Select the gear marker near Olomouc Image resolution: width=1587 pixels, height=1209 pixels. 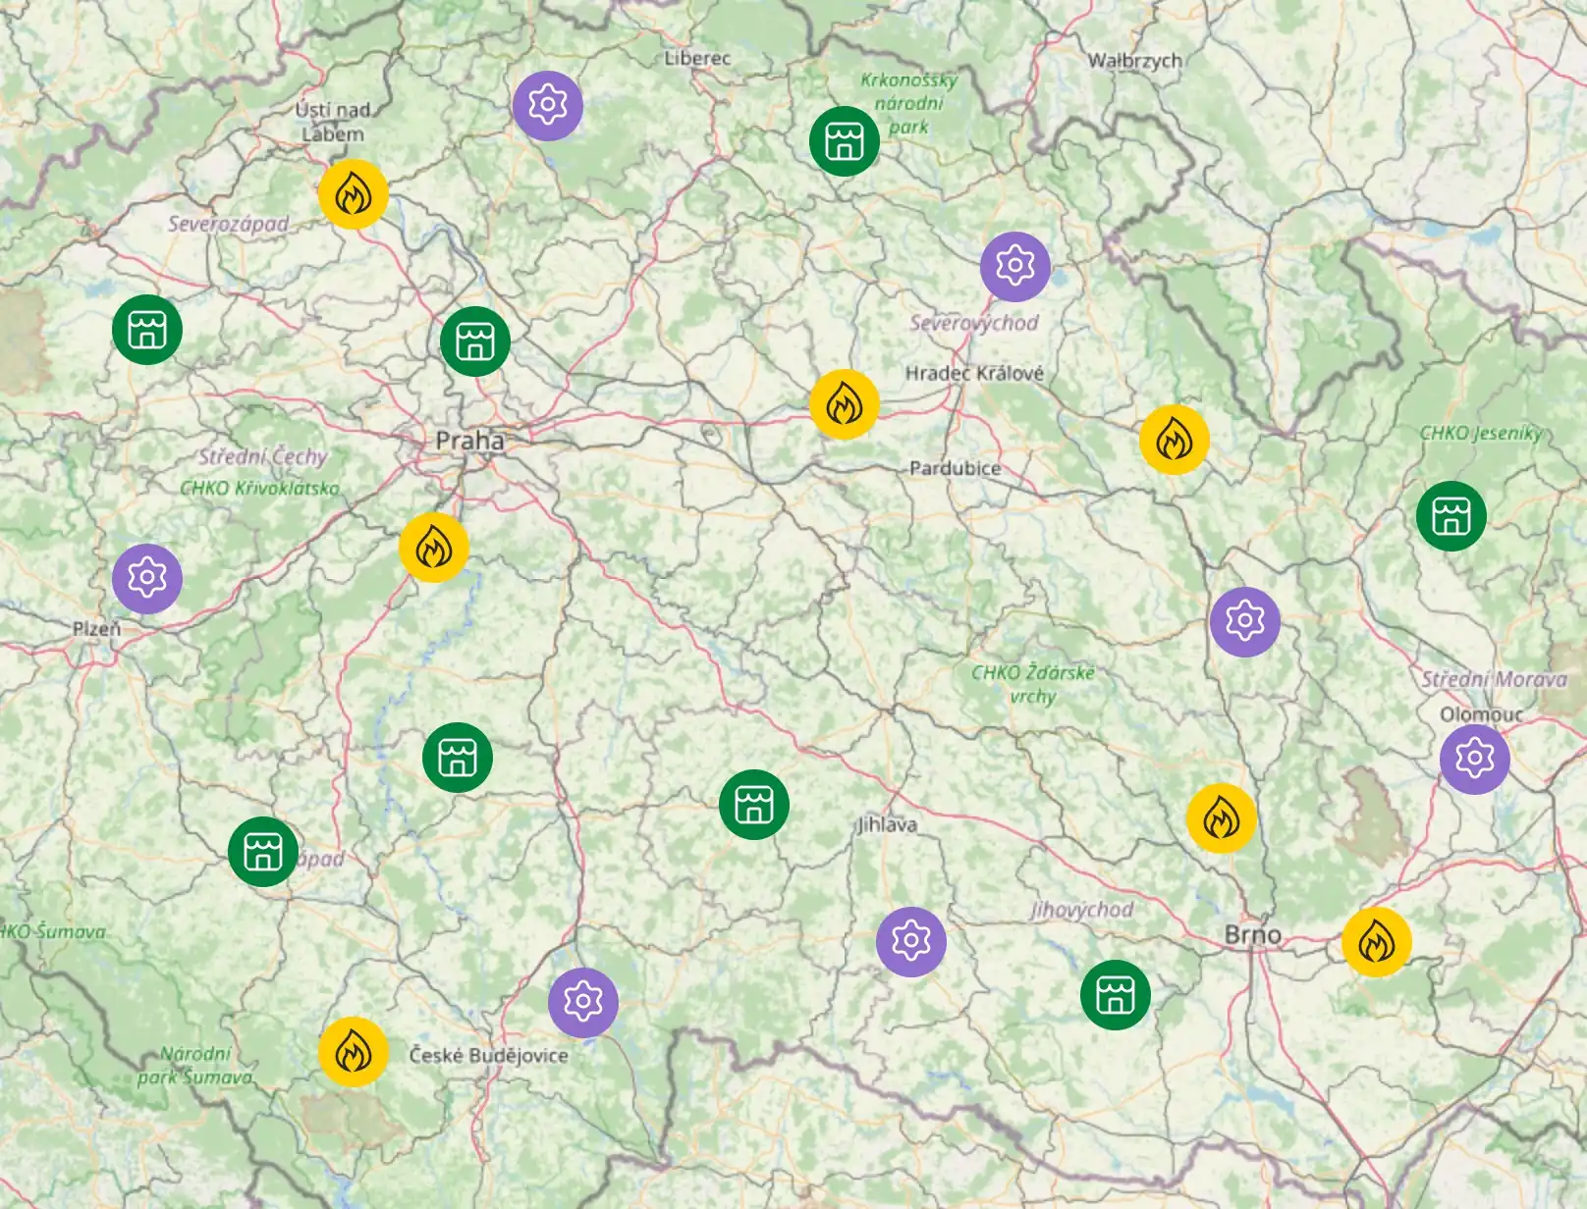[x=1475, y=761]
